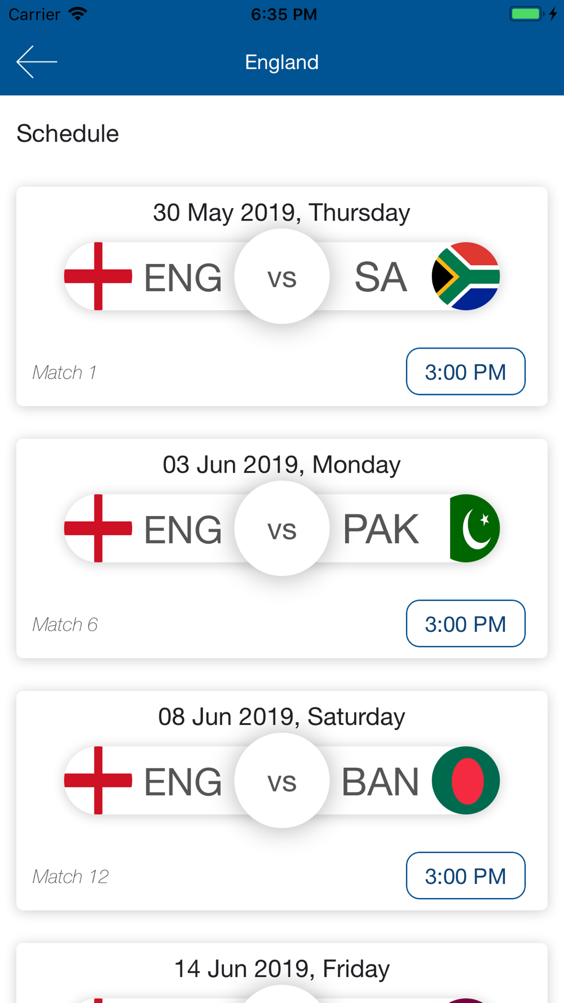
Task: Tap 3:00 PM button for Match 6
Action: point(466,624)
